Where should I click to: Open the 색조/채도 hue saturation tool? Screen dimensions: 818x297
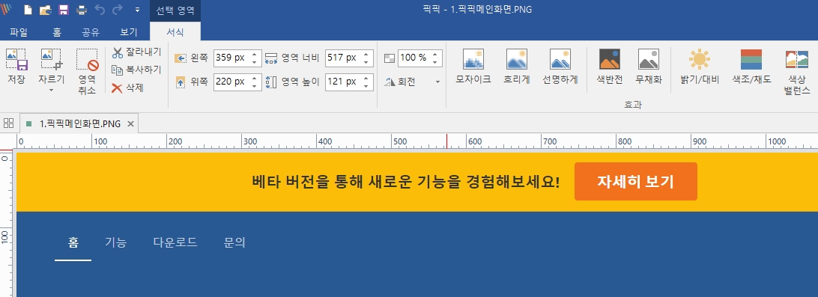pos(751,67)
